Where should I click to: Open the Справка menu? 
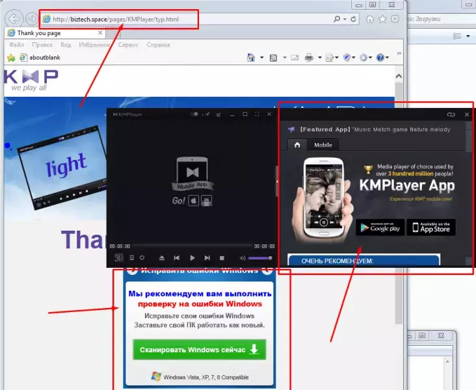coord(158,45)
